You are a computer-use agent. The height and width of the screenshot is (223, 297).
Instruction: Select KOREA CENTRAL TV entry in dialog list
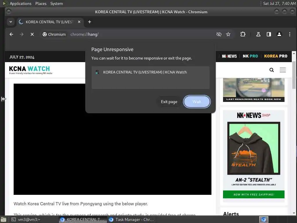point(151,72)
